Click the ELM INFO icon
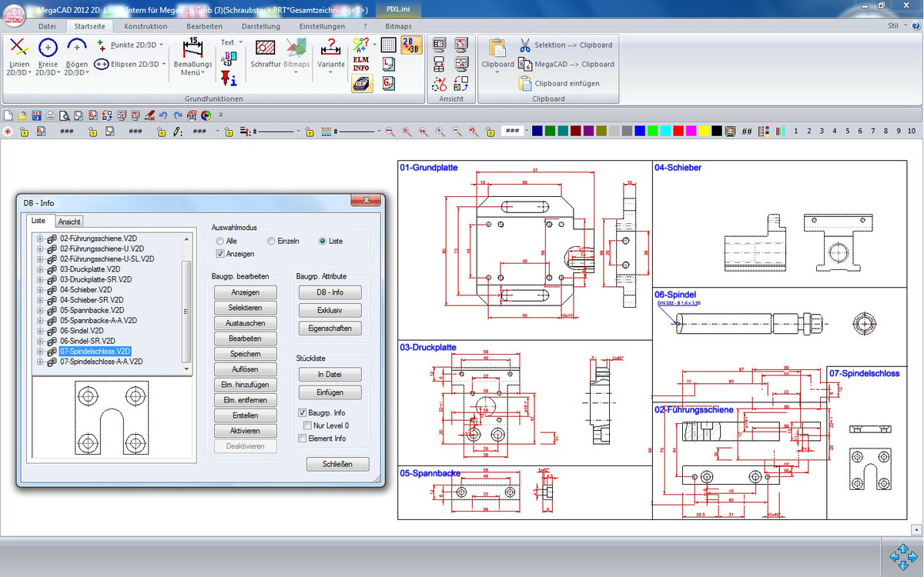The height and width of the screenshot is (577, 924). click(361, 62)
